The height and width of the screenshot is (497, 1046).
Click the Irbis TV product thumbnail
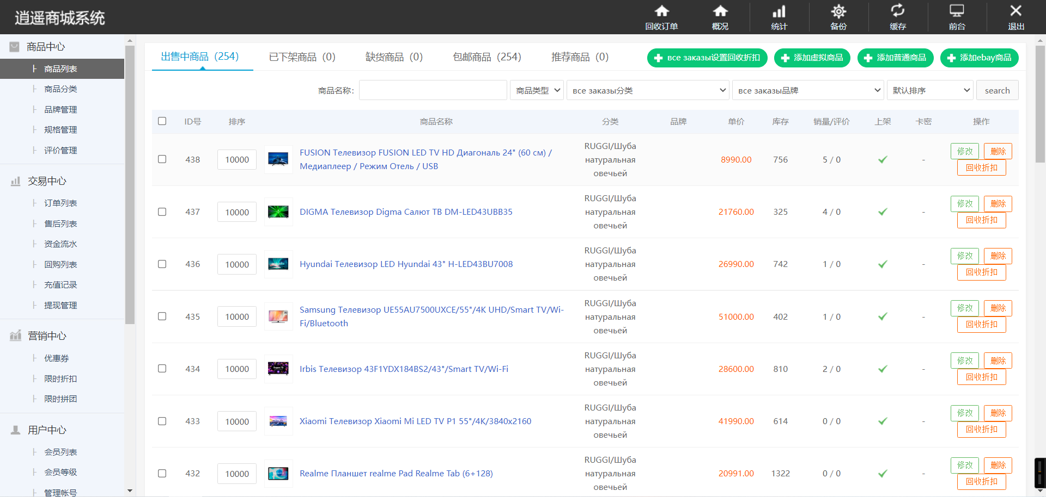(278, 369)
